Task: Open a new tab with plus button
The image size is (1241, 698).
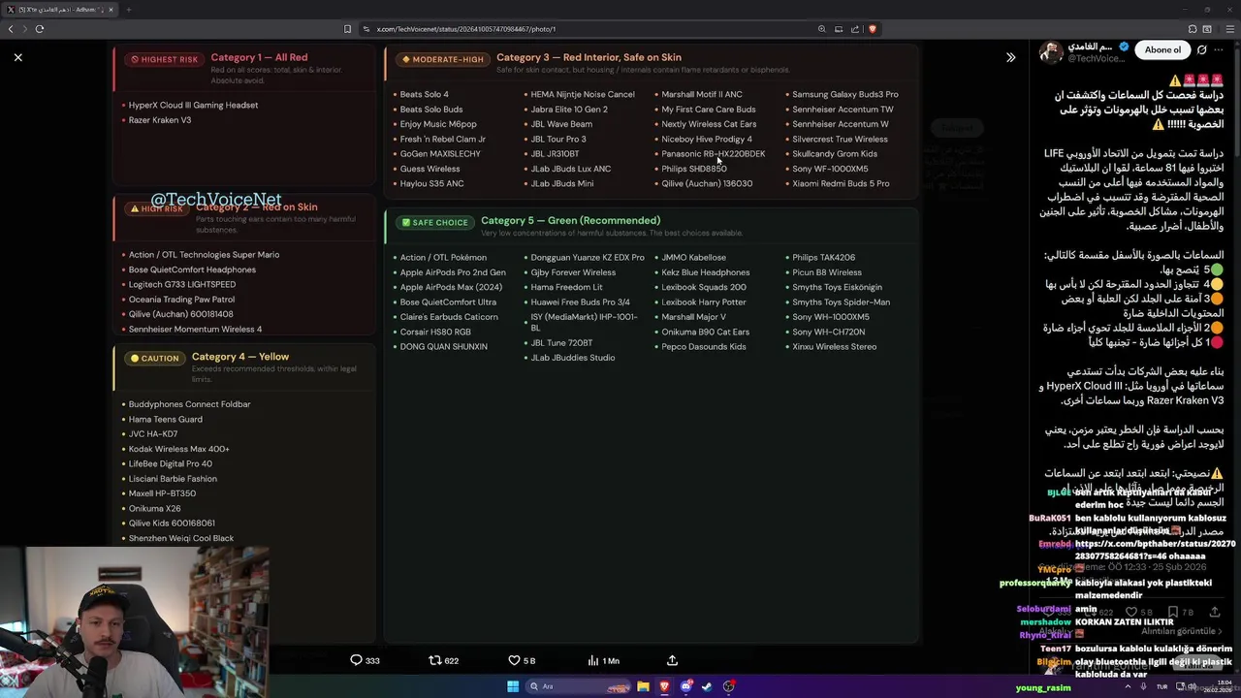Action: click(128, 10)
